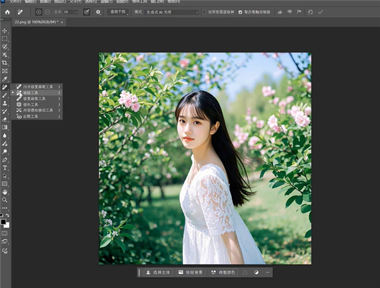The width and height of the screenshot is (380, 288).
Task: Close the 22.png document tab
Action: point(62,22)
